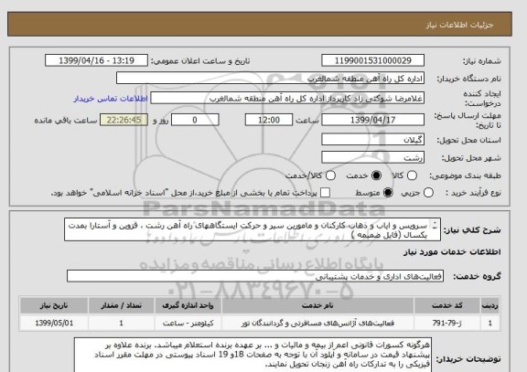Click row number 1 cell in table
Screen dimensions: 527x372
(490, 323)
